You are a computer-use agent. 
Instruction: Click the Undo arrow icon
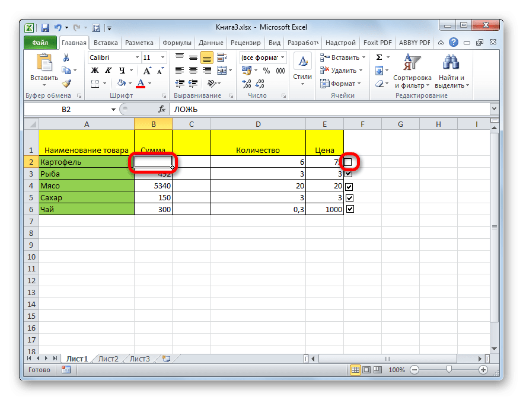tap(58, 28)
